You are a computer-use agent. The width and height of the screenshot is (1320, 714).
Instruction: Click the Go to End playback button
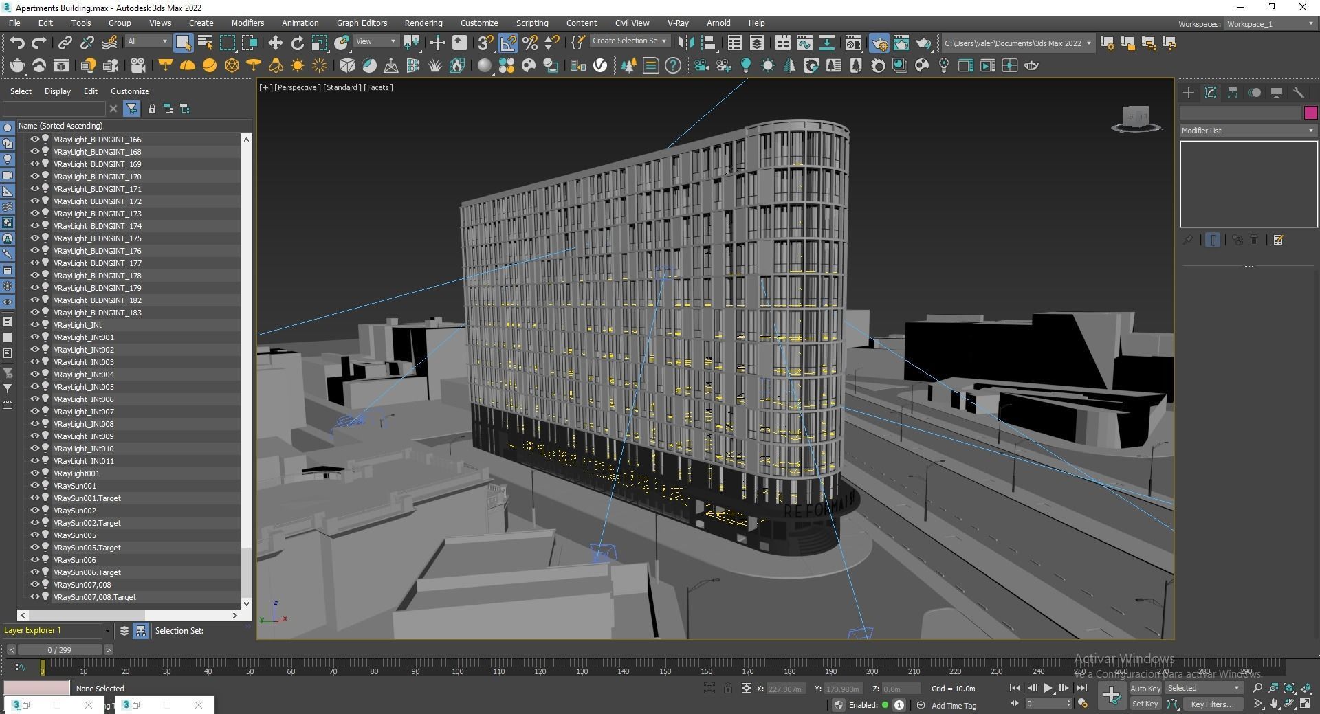coord(1081,688)
